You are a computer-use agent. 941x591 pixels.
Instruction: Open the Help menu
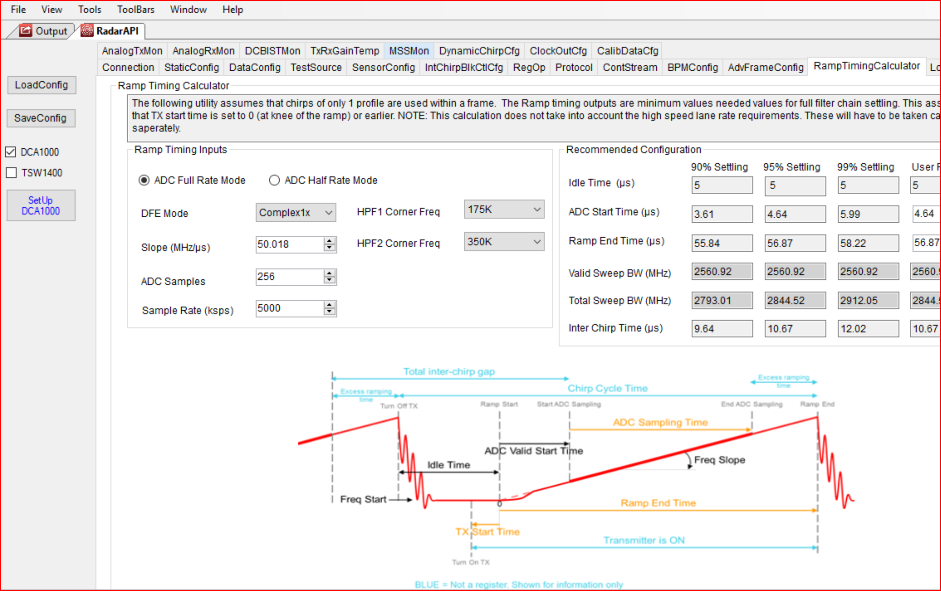click(x=233, y=9)
